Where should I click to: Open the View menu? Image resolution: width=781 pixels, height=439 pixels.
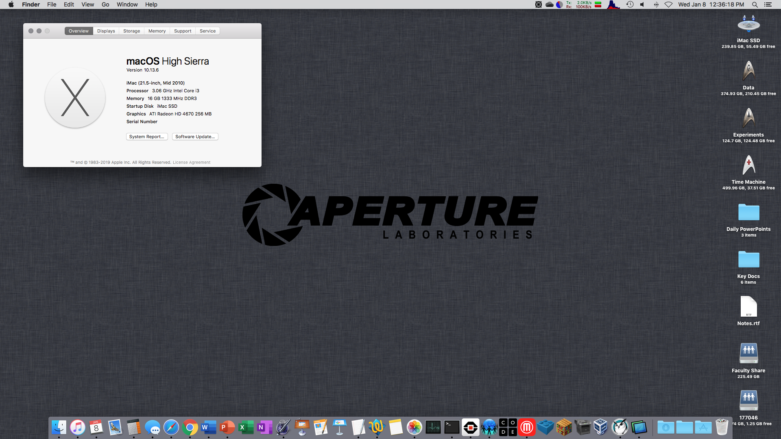(87, 4)
